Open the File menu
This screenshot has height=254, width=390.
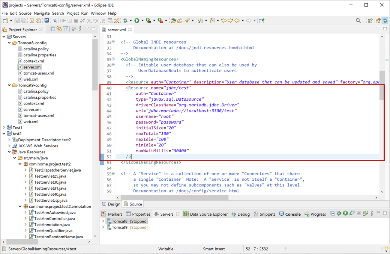[4, 13]
